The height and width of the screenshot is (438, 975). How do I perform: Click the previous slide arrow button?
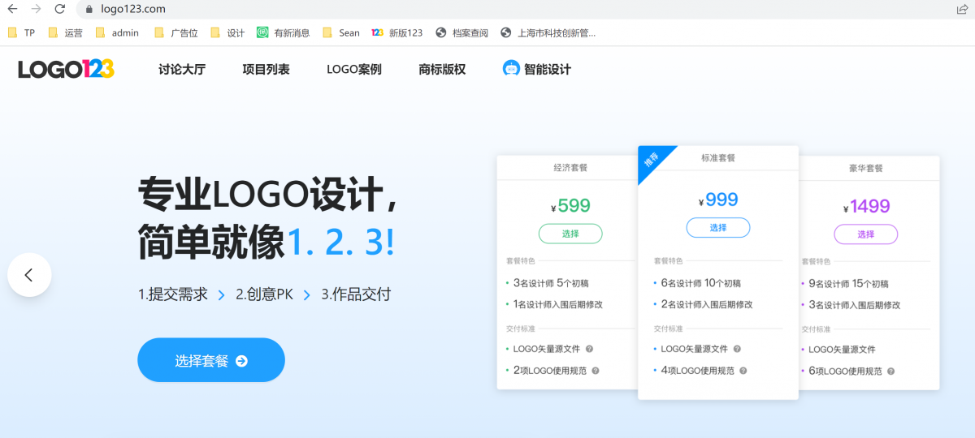click(29, 275)
